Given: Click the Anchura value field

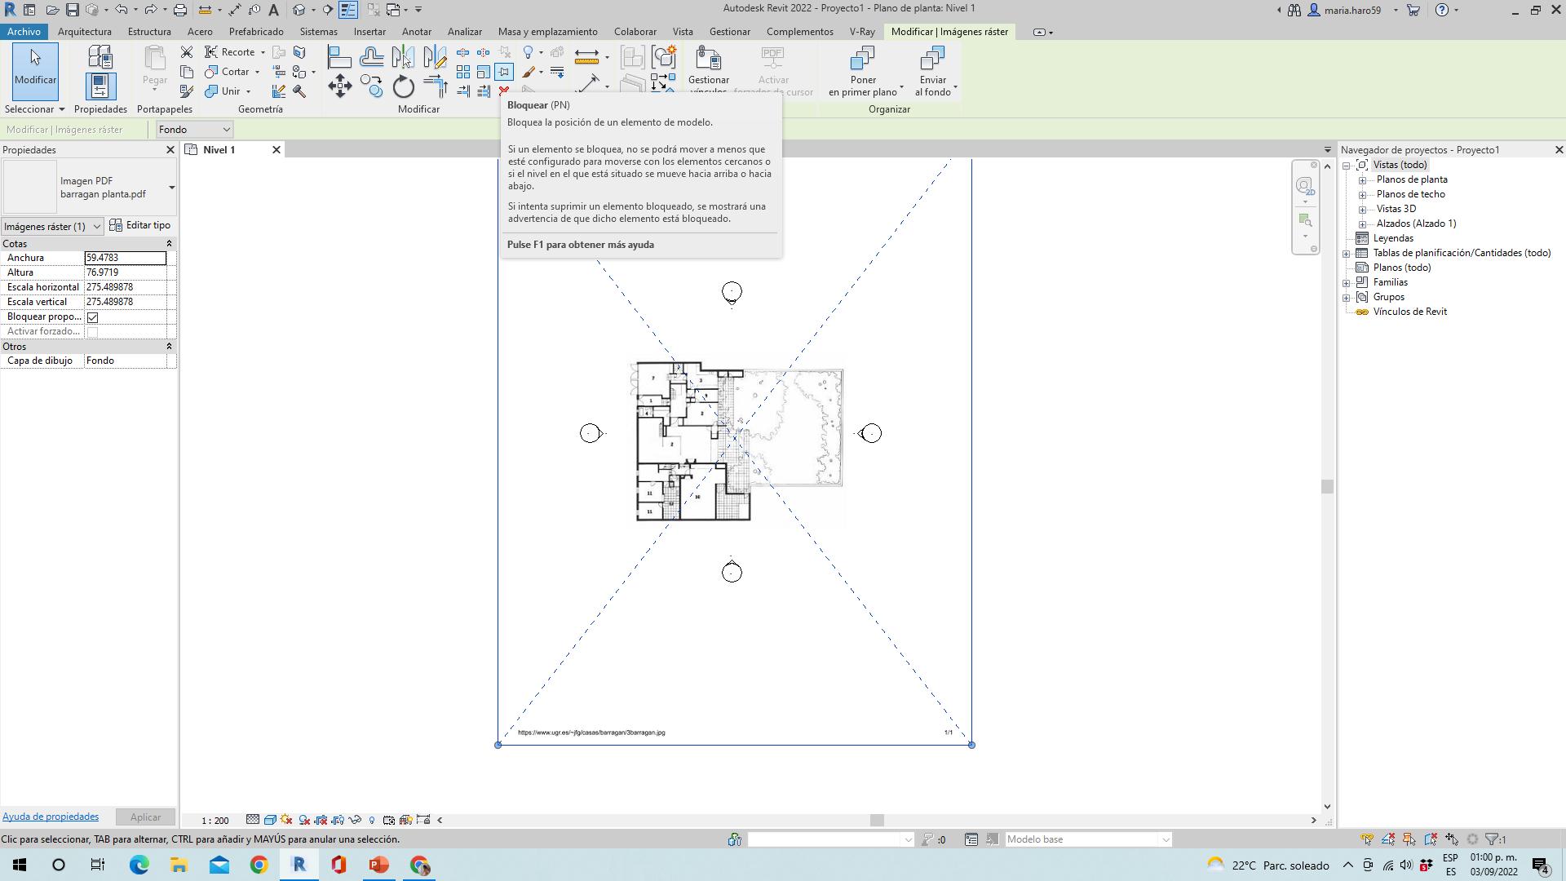Looking at the screenshot, I should pos(125,258).
